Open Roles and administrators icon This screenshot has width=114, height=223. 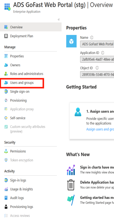[6, 74]
